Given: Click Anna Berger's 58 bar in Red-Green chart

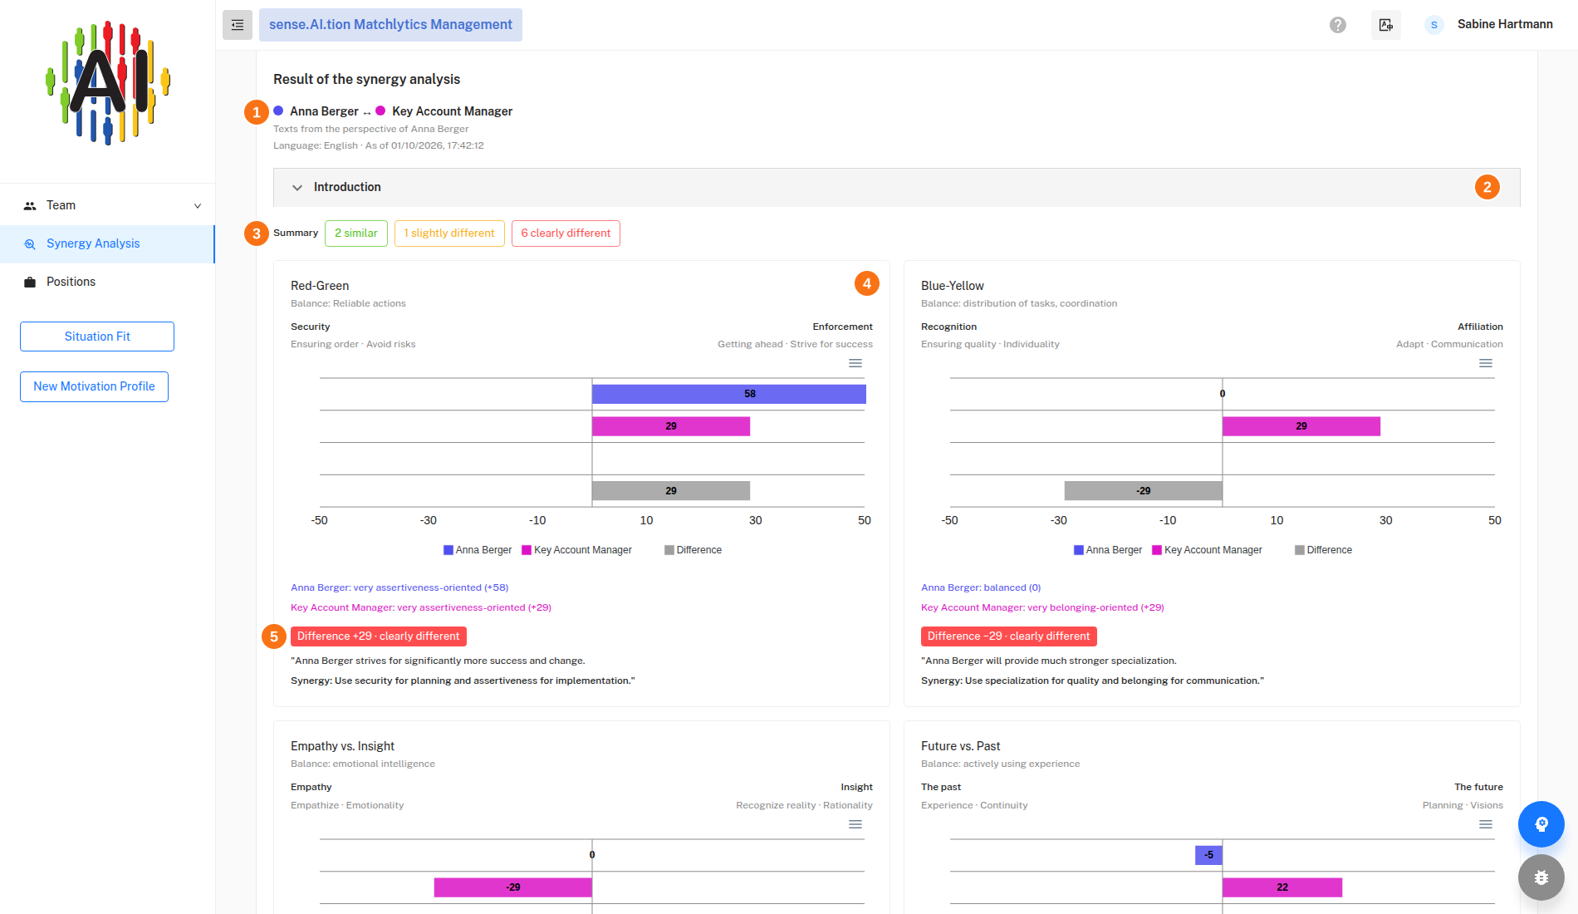Looking at the screenshot, I should pos(729,394).
